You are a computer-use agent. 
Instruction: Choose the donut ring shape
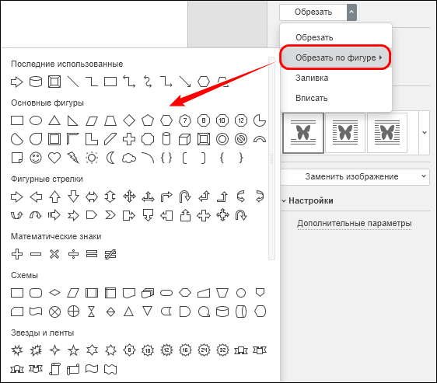222,139
